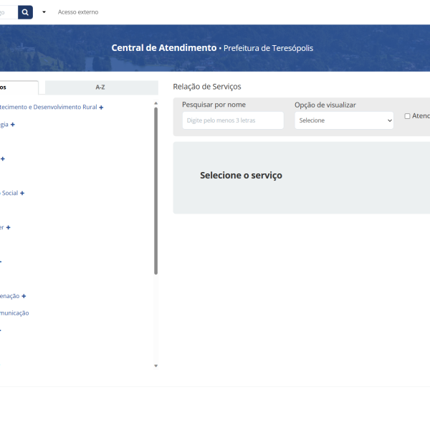Toggle the 'Atend...' checkbox

click(407, 116)
